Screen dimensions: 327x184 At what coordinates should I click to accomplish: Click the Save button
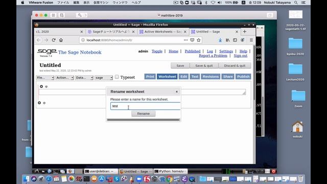coord(180,65)
